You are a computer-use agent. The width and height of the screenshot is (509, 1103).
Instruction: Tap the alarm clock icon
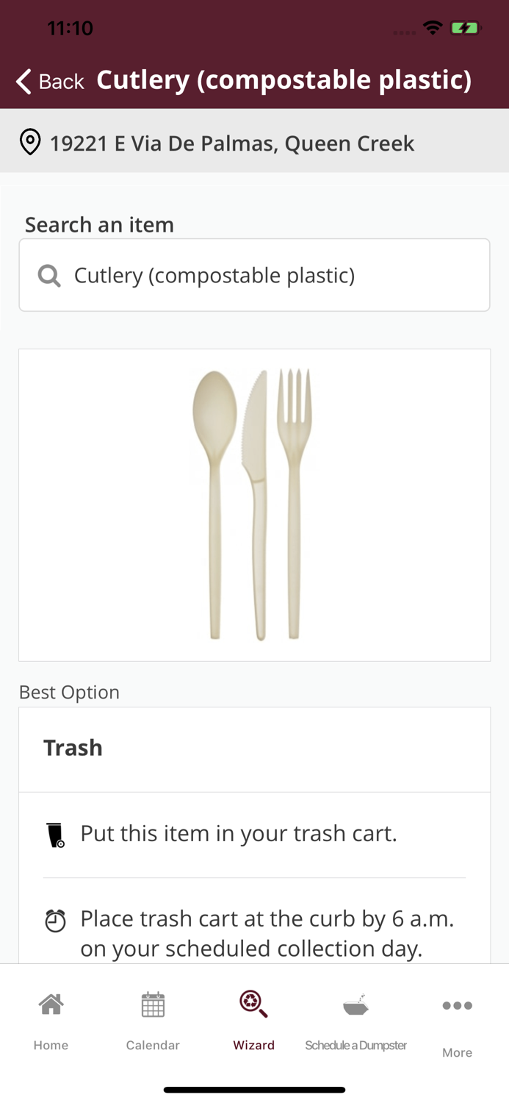(x=56, y=921)
